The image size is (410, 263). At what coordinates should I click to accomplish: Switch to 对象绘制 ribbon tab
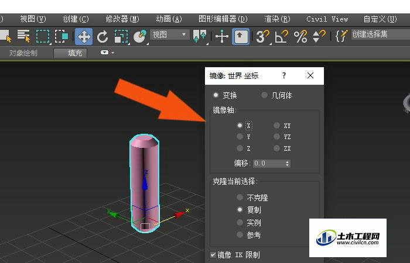click(23, 53)
